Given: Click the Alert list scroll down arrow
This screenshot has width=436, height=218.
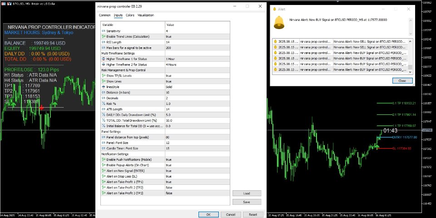Looking at the screenshot, I should 410,72.
